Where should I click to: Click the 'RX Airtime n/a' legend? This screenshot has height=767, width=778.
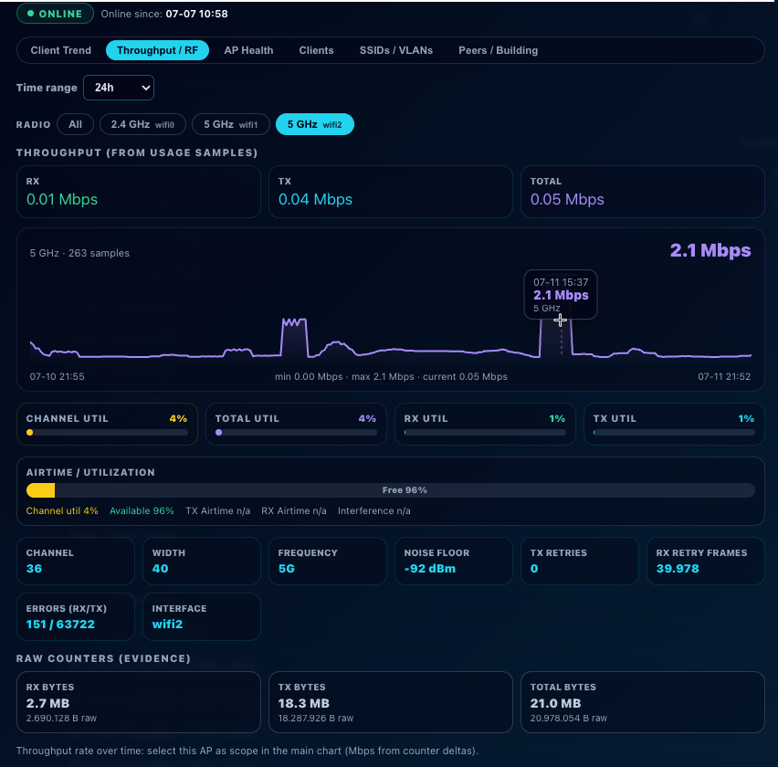294,511
